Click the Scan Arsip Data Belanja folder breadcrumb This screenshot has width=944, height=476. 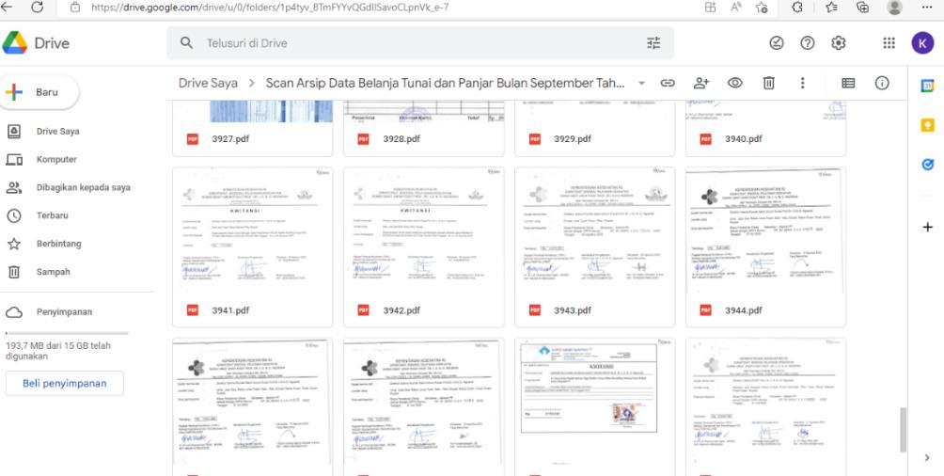point(446,83)
